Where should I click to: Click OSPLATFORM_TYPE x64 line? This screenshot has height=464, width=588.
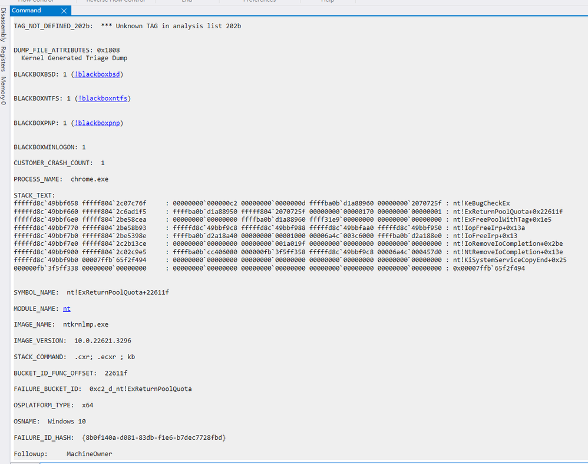pyautogui.click(x=54, y=405)
